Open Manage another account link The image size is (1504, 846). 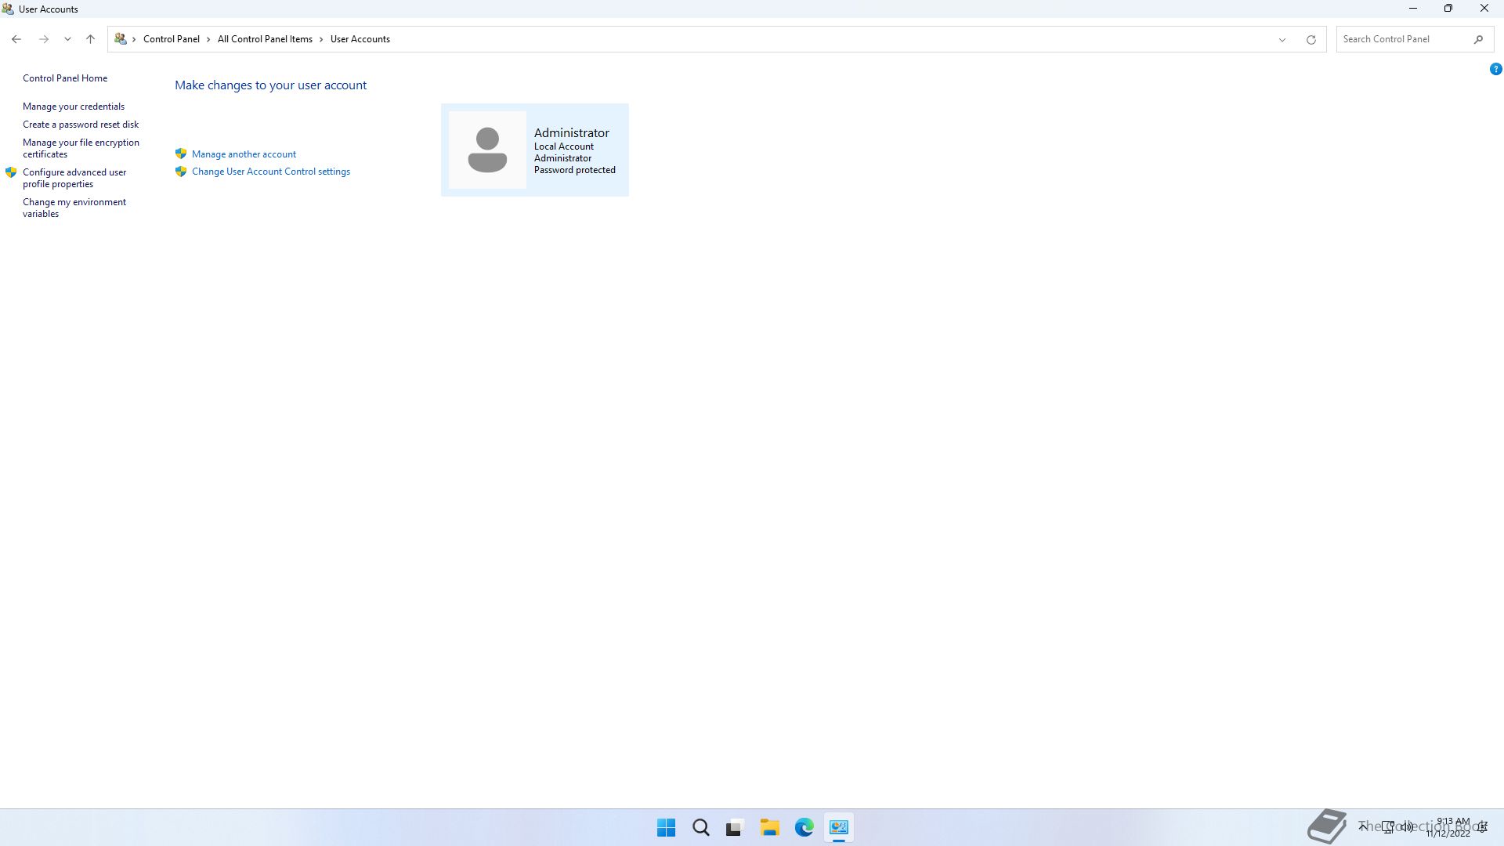tap(244, 154)
